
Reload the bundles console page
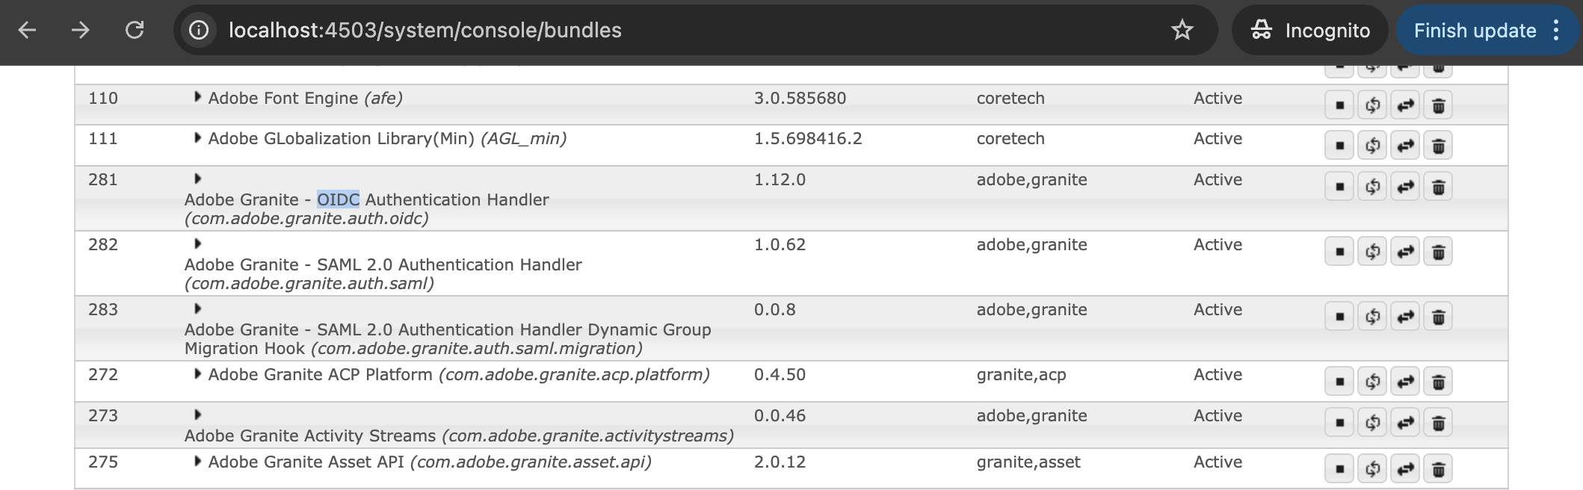pos(135,31)
